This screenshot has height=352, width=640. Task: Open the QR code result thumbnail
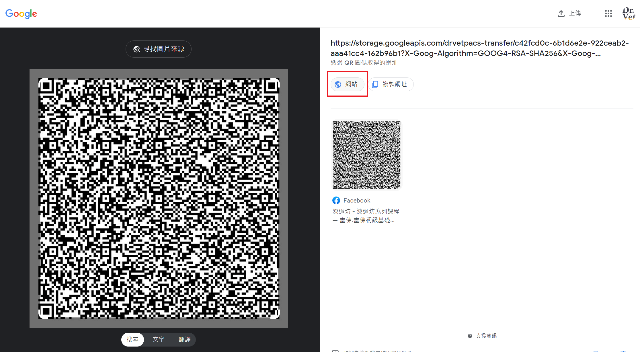[367, 155]
